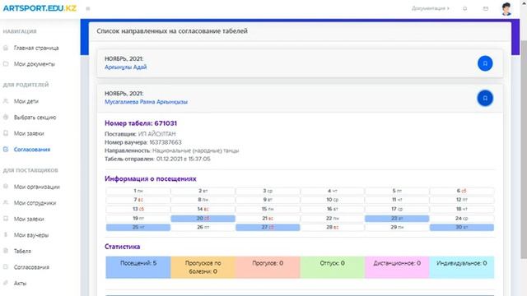The image size is (527, 296).
Task: Click the Номер табеля: 671031 heading
Action: 141,123
